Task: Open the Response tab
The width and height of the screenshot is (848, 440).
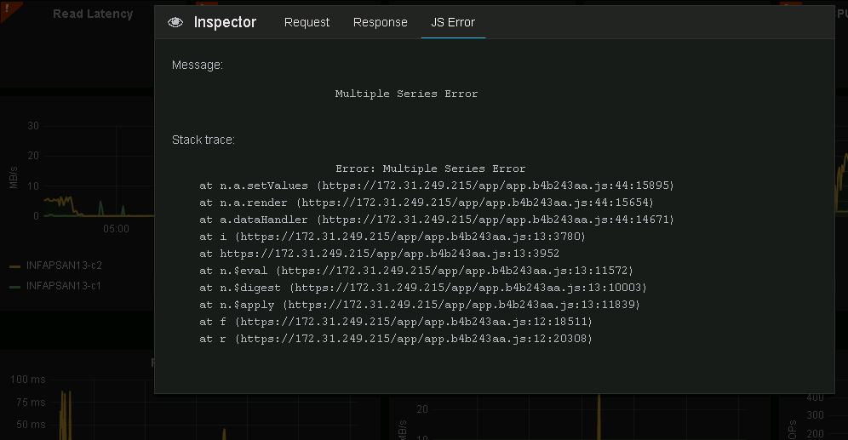Action: point(381,23)
